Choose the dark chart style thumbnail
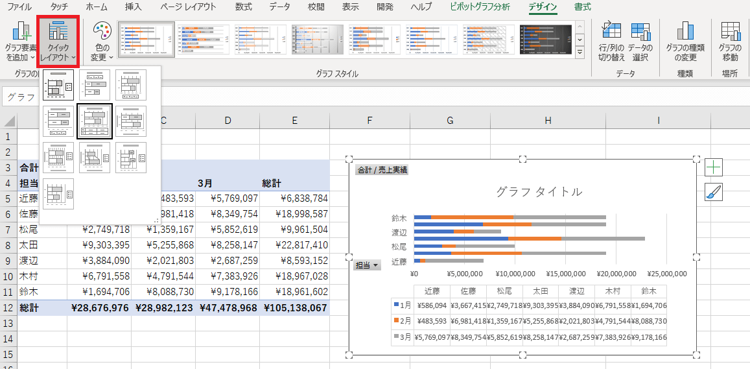Viewport: 750px width, 369px height. coord(545,40)
